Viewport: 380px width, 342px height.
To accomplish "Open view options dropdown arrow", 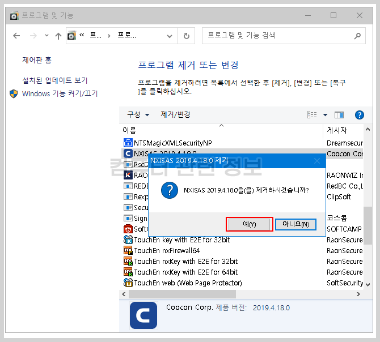I will 325,115.
